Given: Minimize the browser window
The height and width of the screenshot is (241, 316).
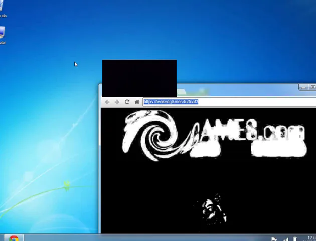Looking at the screenshot, I should coord(303,87).
